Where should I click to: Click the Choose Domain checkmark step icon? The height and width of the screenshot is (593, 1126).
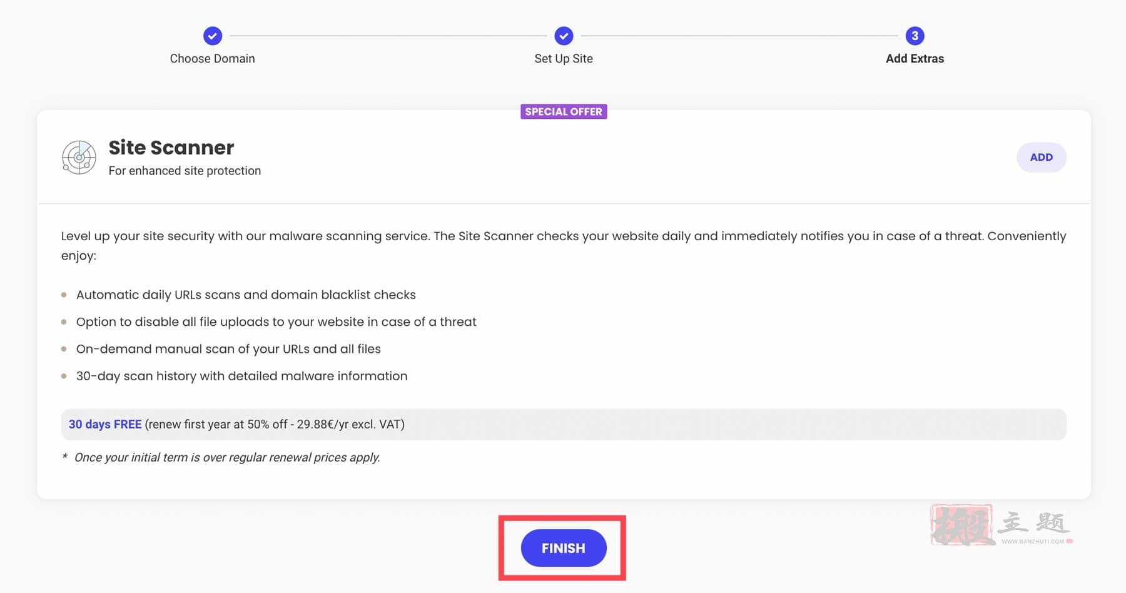[x=213, y=36]
